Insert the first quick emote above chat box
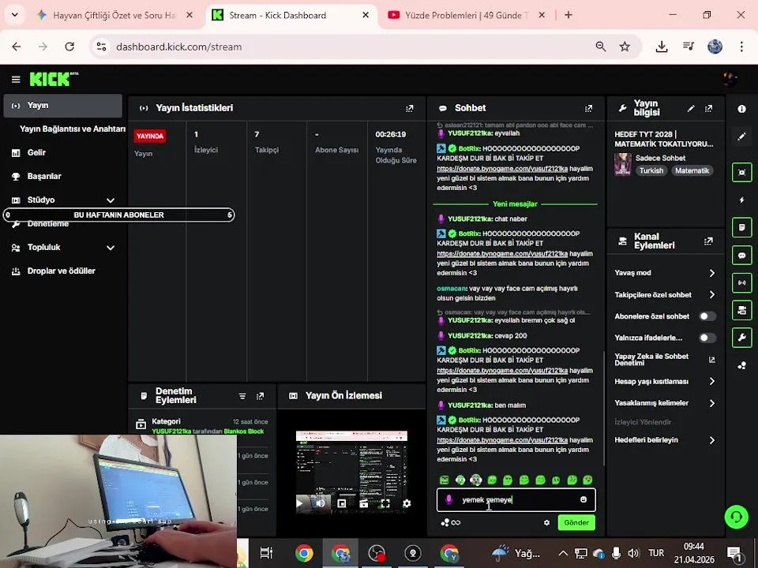This screenshot has height=568, width=758. pos(444,480)
